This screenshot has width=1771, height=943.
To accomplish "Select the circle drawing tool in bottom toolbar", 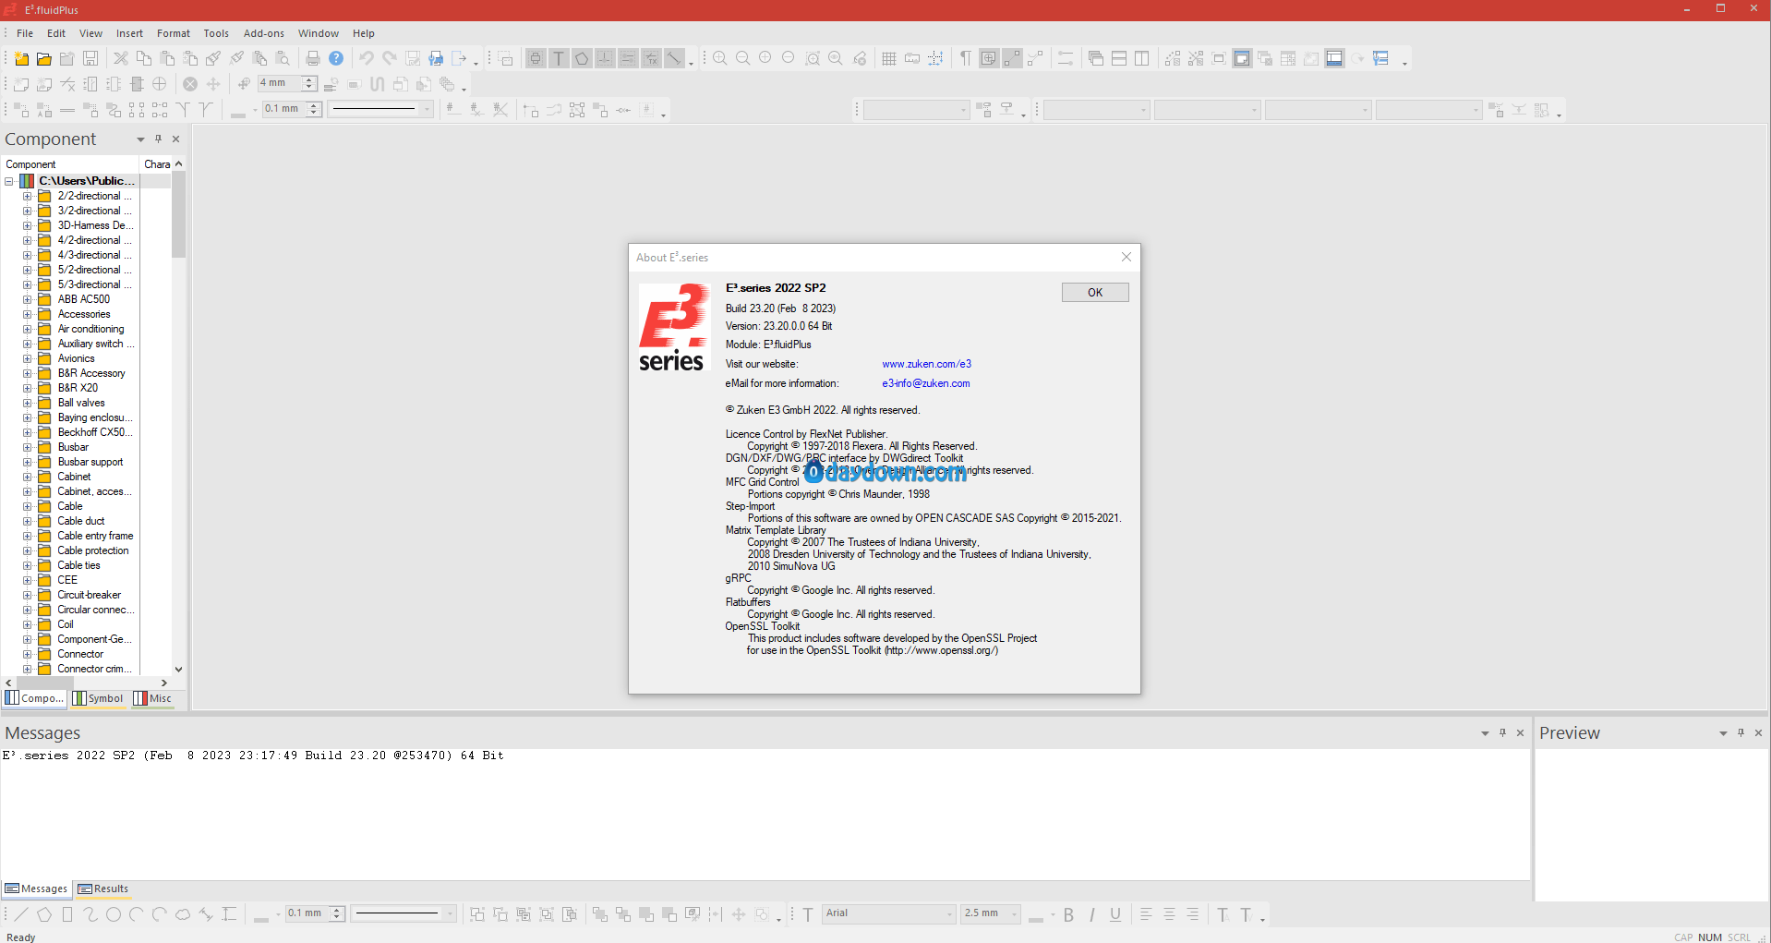I will click(x=114, y=914).
